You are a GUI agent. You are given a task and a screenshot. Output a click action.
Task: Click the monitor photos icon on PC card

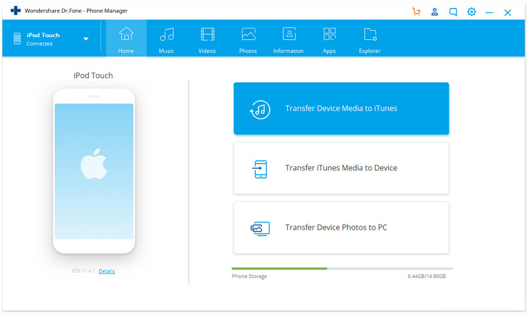(260, 228)
